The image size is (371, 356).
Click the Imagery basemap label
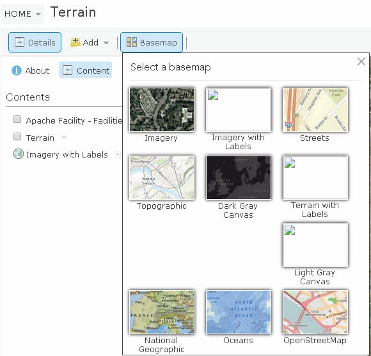[x=161, y=138]
